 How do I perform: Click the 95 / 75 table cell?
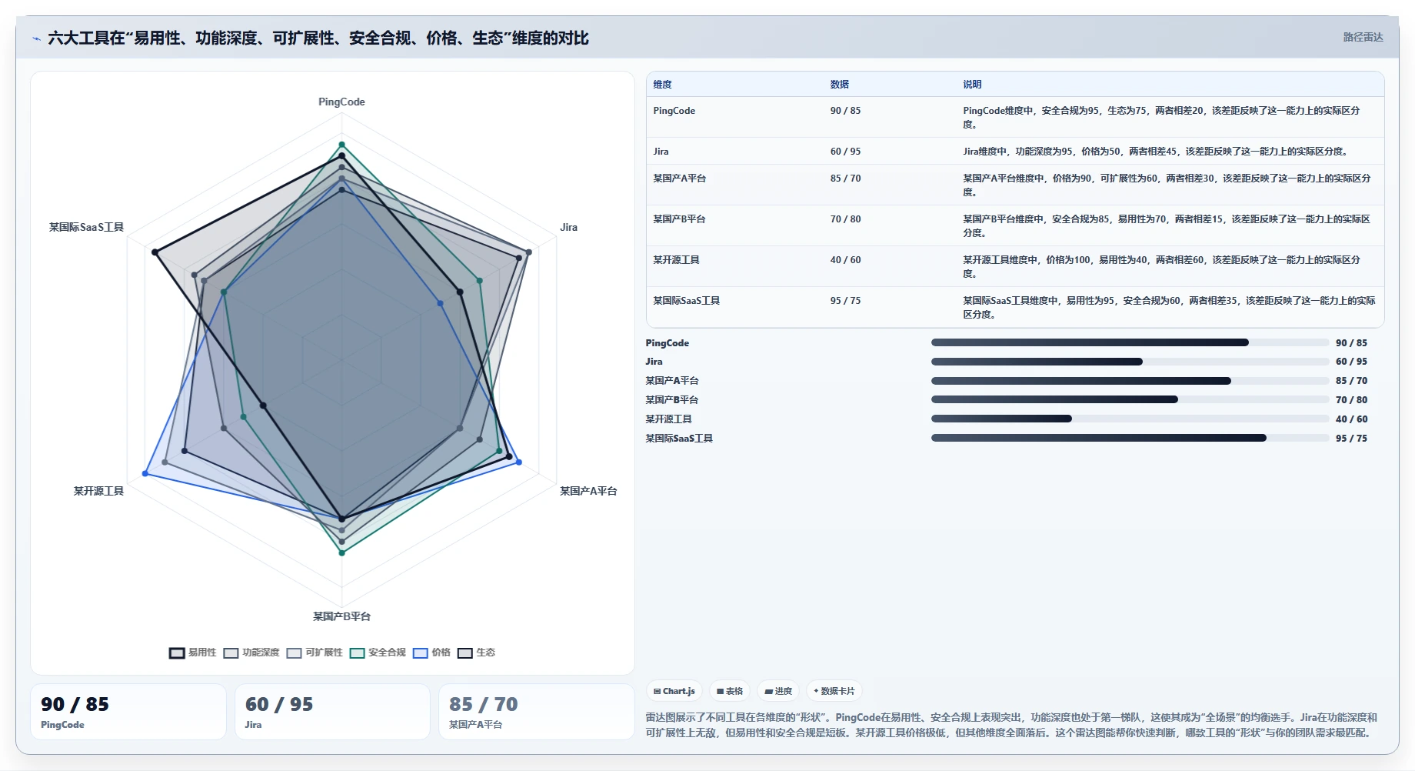click(845, 301)
